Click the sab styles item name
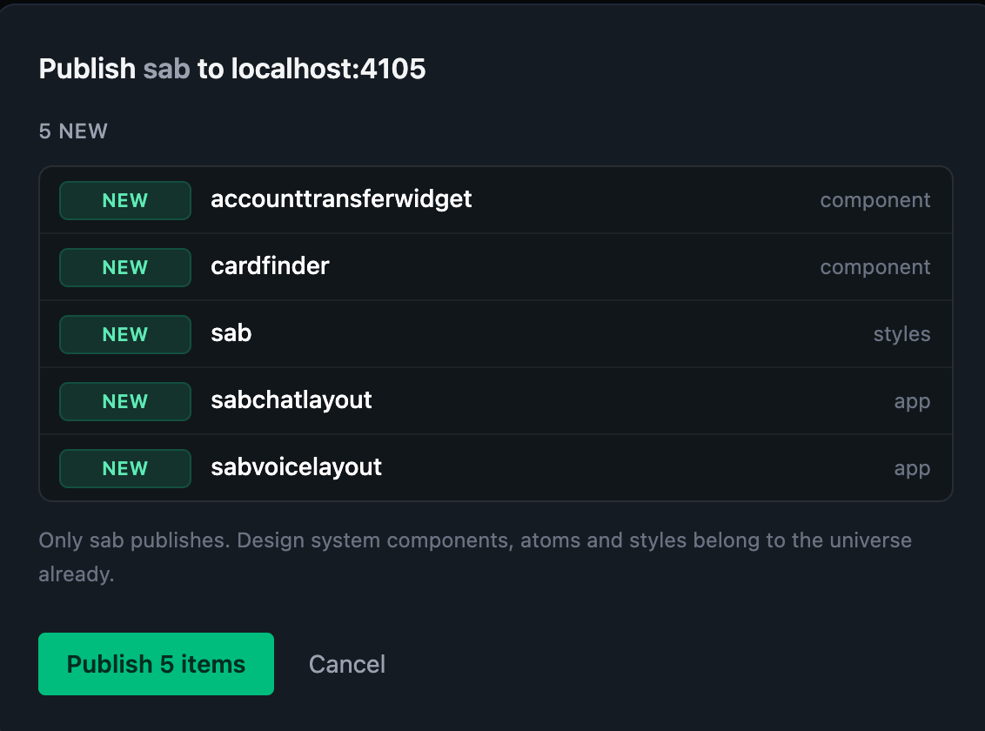The image size is (985, 731). pyautogui.click(x=231, y=333)
